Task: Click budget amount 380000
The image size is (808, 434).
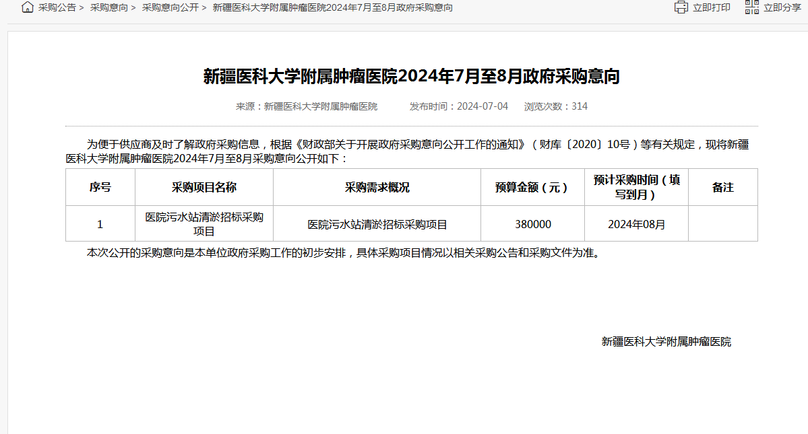Action: (533, 224)
